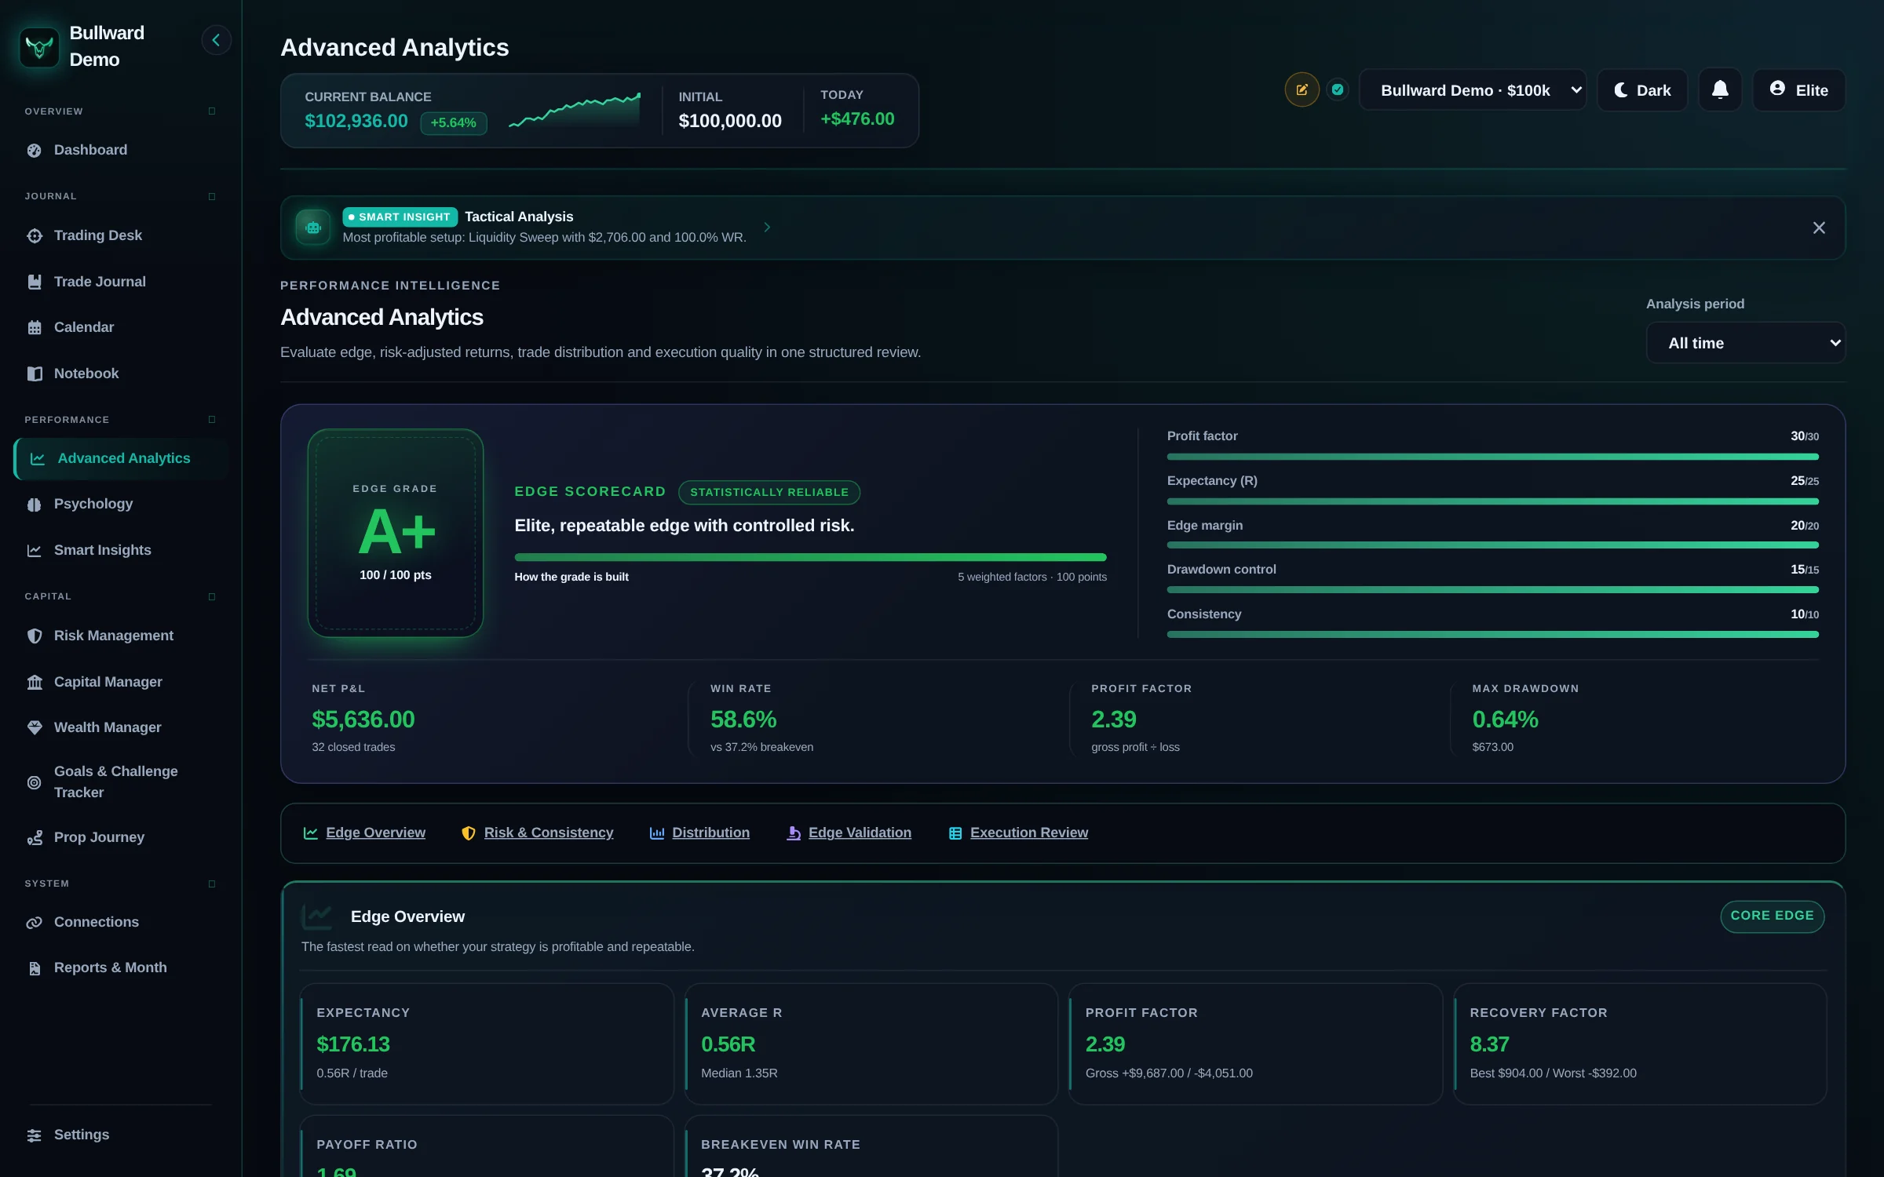
Task: Click the Dashboard gauge icon
Action: pyautogui.click(x=35, y=151)
